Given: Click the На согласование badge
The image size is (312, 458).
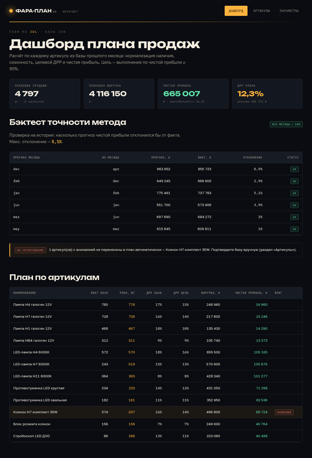Looking at the screenshot, I should [30, 250].
